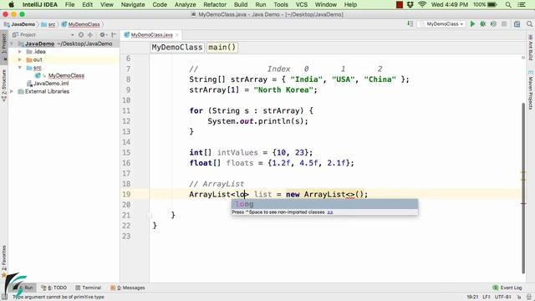Start debugging with the Debug bug icon
This screenshot has height=301, width=535.
(483, 24)
